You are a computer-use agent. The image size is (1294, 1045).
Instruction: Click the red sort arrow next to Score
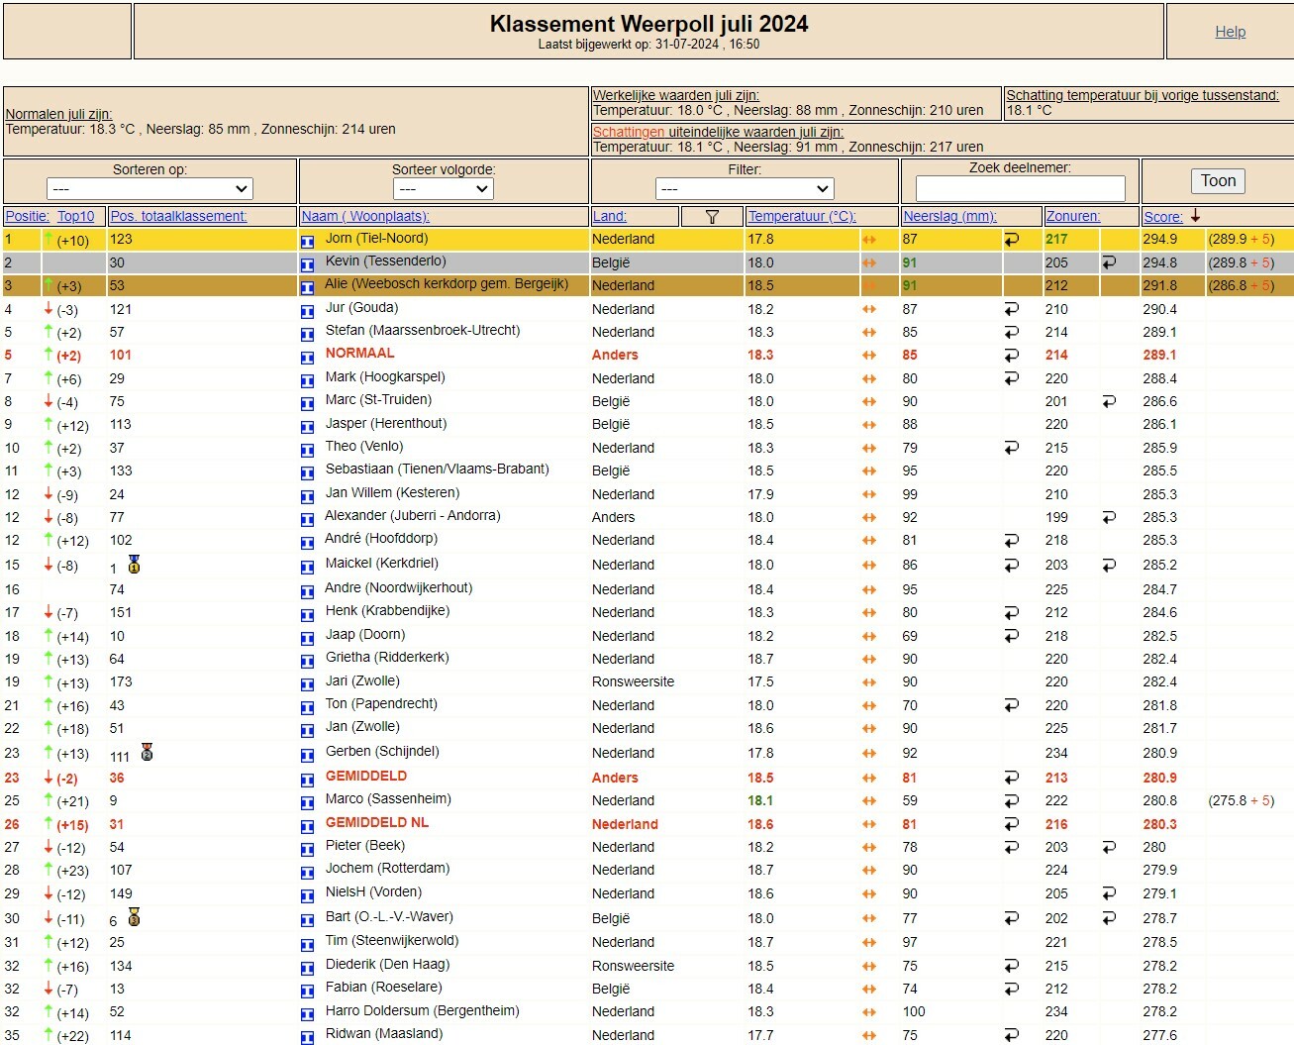(x=1196, y=216)
